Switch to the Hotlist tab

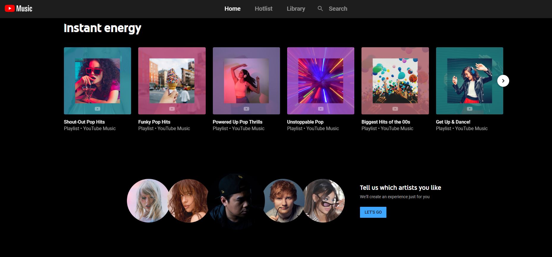click(x=263, y=9)
